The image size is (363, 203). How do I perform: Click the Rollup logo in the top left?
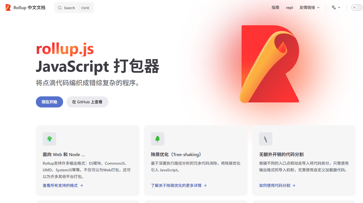point(8,7)
